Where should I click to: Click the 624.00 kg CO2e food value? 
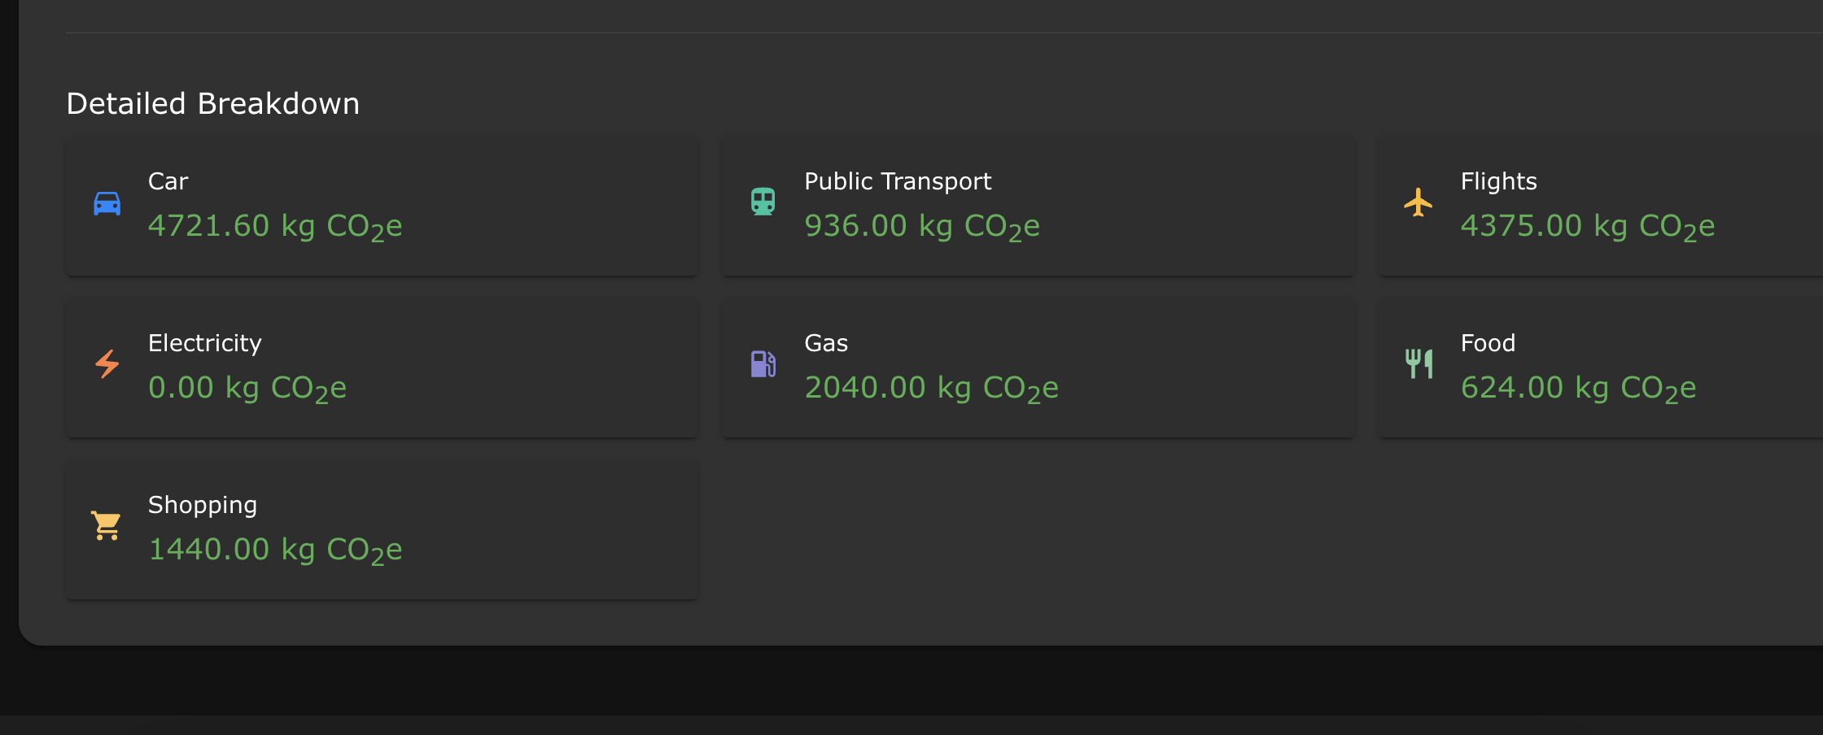pyautogui.click(x=1578, y=389)
